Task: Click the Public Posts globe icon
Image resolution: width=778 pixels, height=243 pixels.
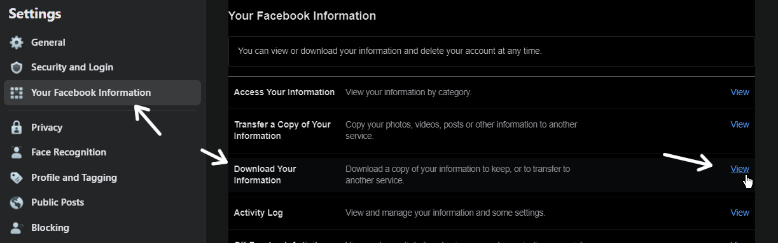Action: coord(17,202)
